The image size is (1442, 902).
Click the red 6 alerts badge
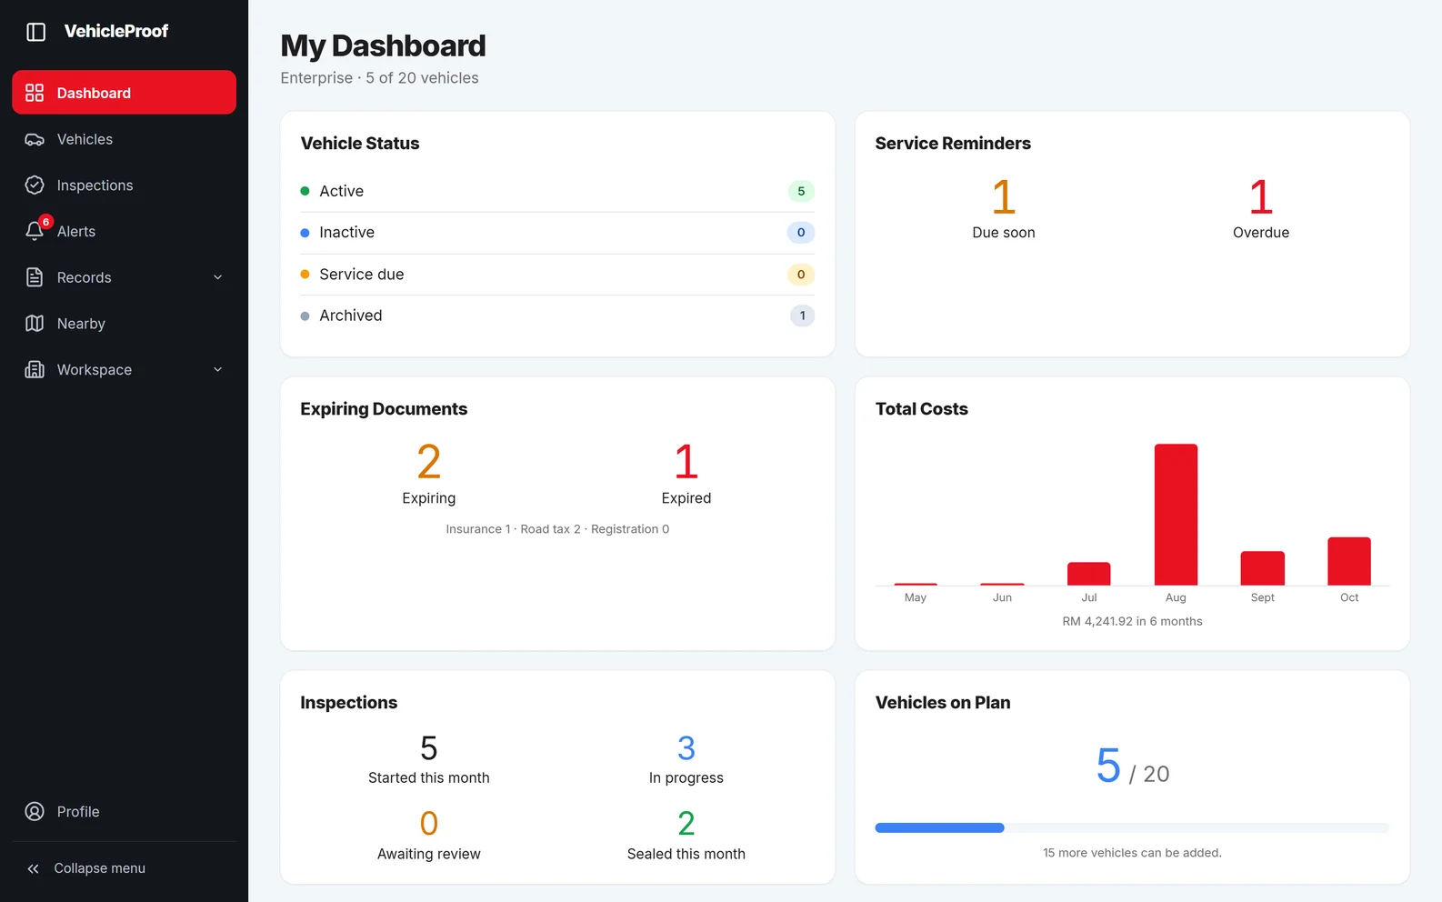point(46,222)
